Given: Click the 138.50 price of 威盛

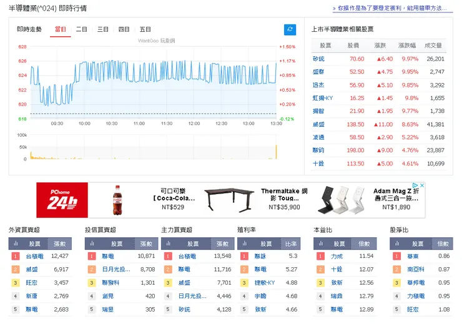Looking at the screenshot, I should (355, 124).
